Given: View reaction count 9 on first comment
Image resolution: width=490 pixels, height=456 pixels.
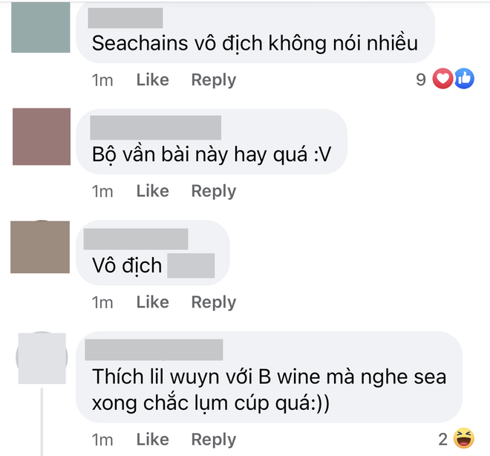Looking at the screenshot, I should pos(421,79).
